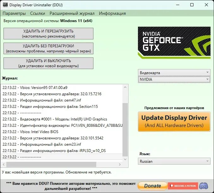214x193 pixels.
Task: Expand the Видеокарта device type dropdown
Action: click(174, 73)
